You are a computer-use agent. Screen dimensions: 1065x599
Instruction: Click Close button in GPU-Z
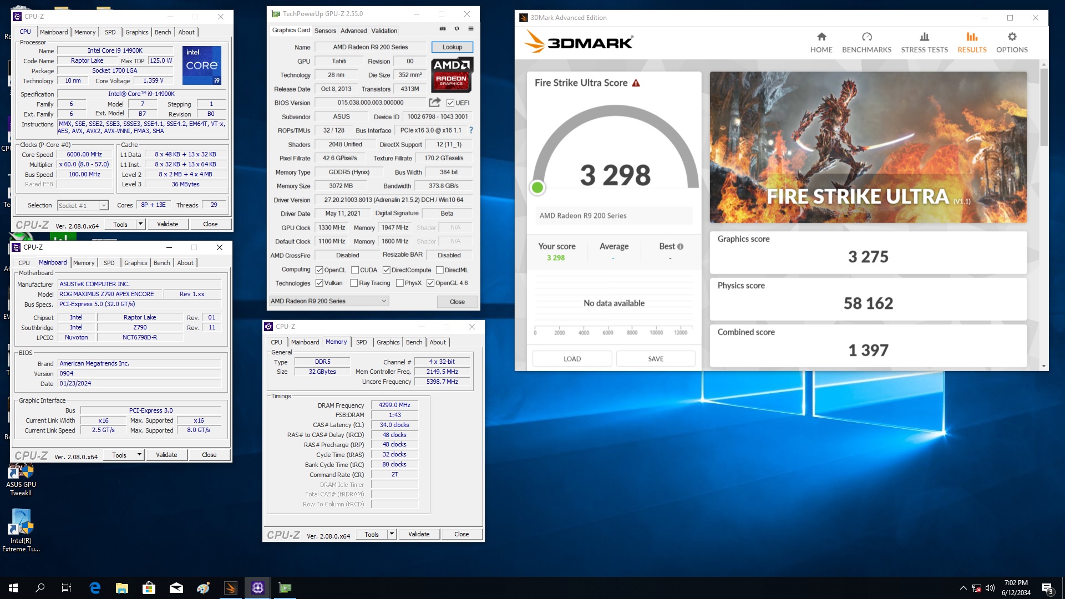tap(457, 302)
